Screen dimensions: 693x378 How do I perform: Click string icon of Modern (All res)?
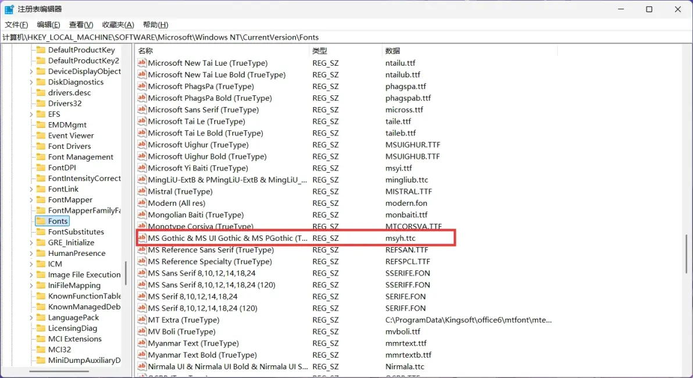tap(141, 203)
